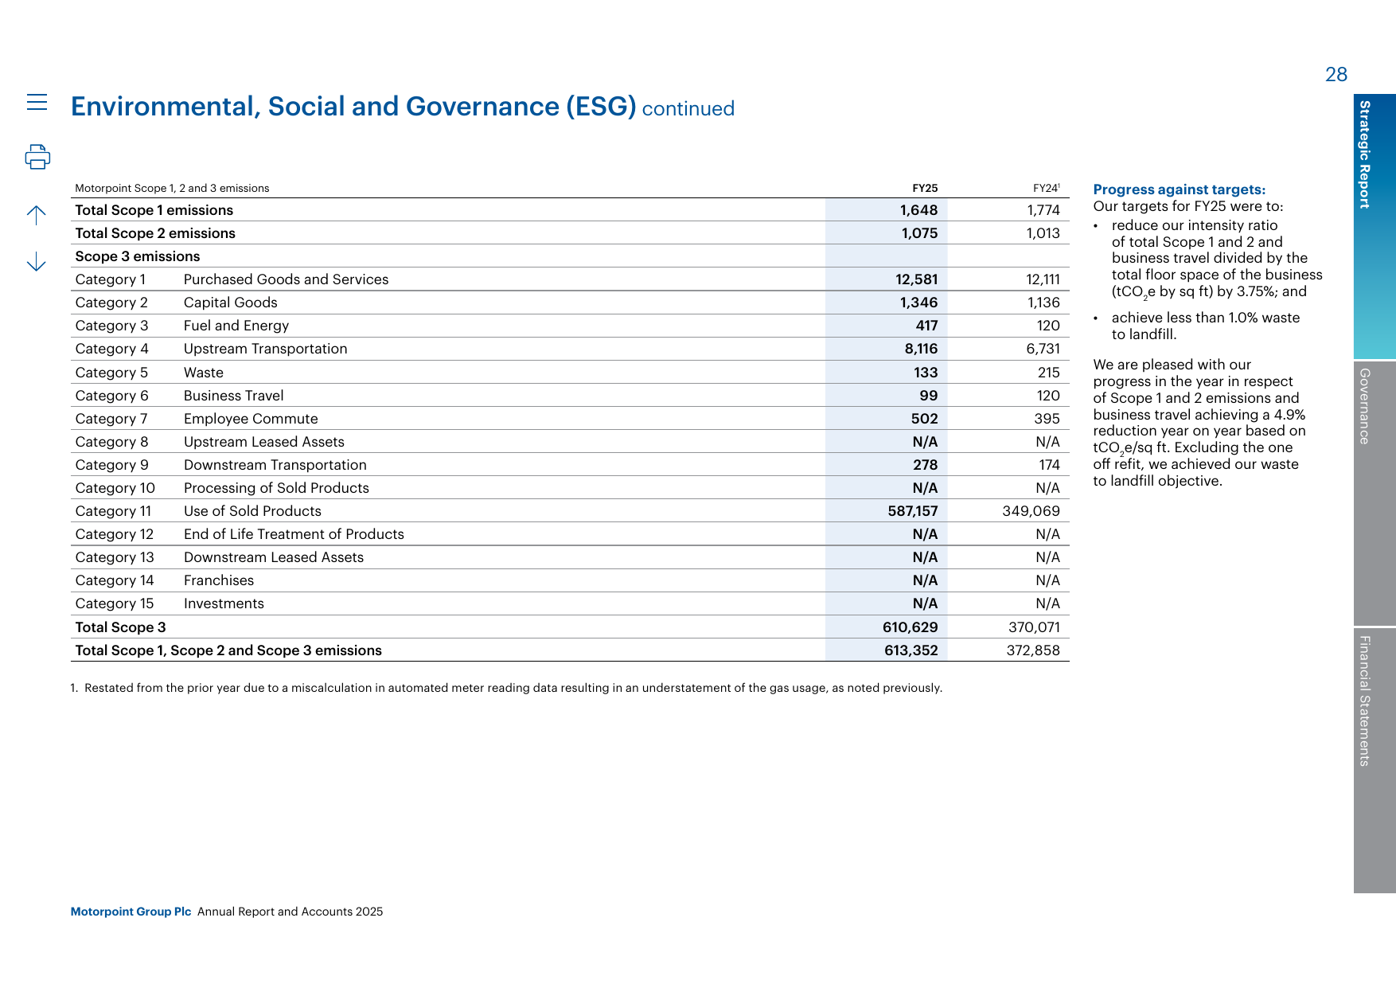Screen dimensions: 1396x988
Task: Click the Franchises row label
Action: pos(219,580)
